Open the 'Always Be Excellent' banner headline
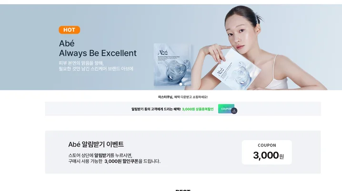 coord(98,53)
